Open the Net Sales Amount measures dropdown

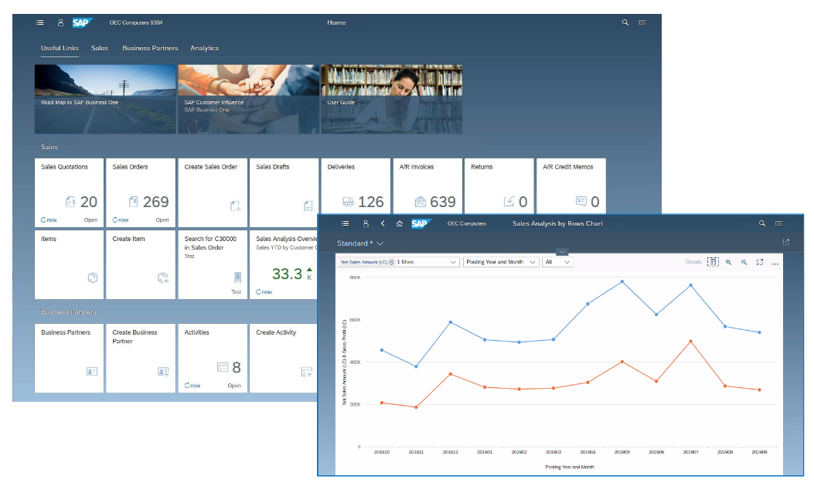[x=453, y=262]
